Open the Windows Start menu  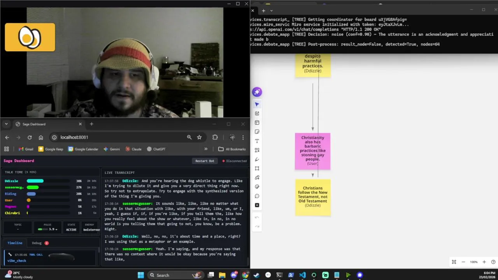click(141, 275)
